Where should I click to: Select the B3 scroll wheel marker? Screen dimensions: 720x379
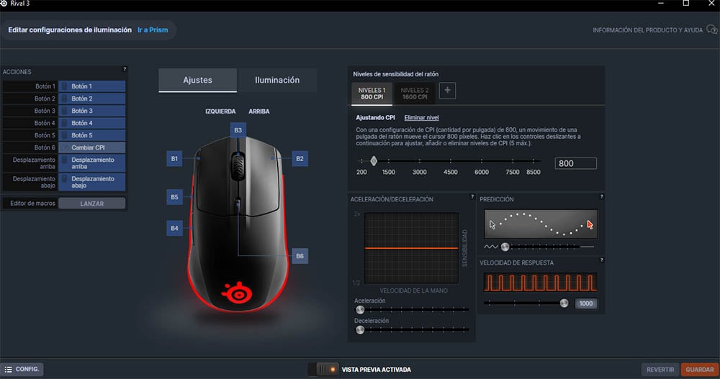pyautogui.click(x=238, y=130)
